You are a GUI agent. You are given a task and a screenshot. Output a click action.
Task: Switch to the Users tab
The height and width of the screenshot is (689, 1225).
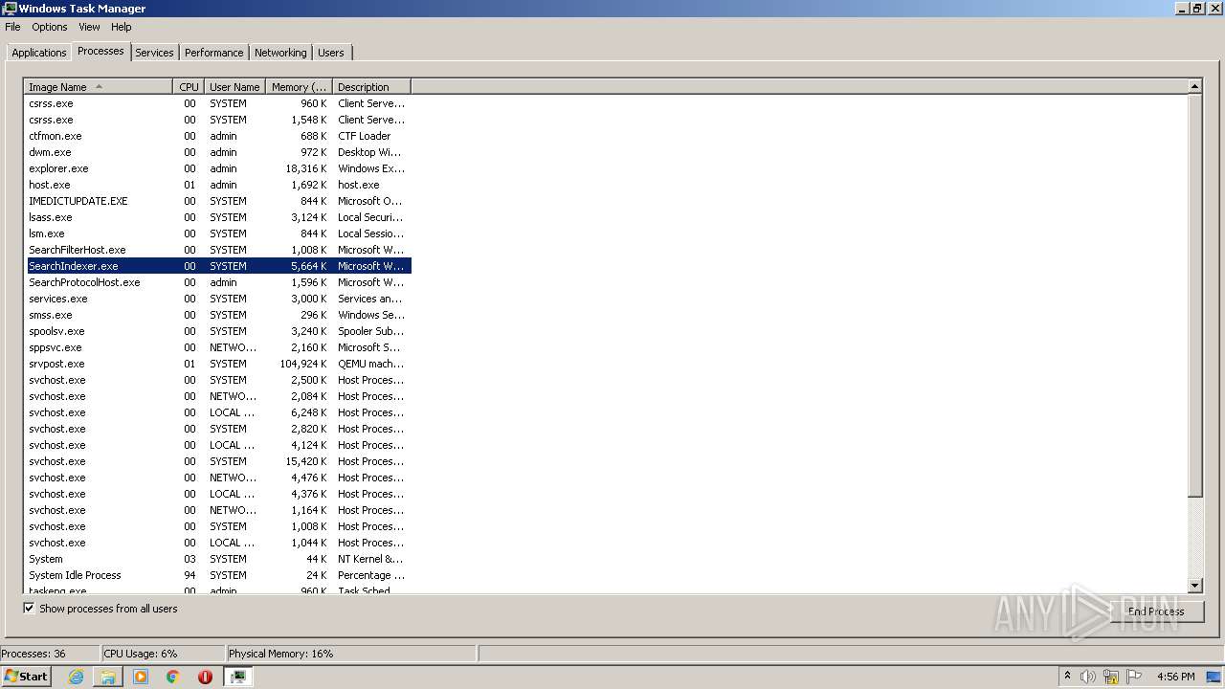[x=331, y=53]
